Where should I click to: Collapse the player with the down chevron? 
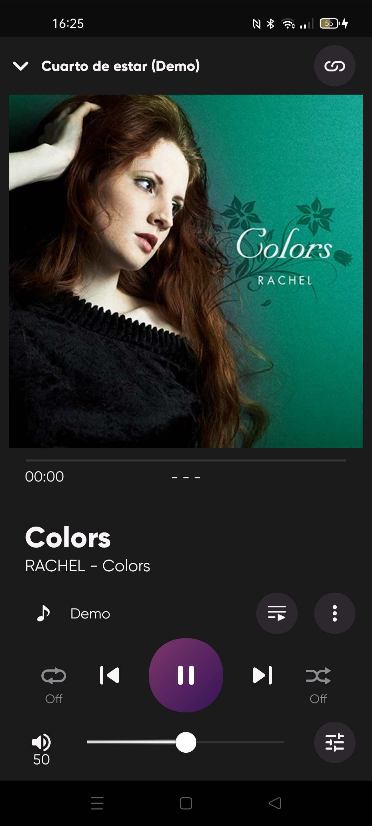21,66
